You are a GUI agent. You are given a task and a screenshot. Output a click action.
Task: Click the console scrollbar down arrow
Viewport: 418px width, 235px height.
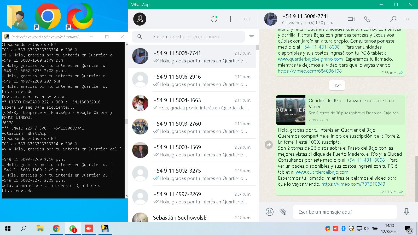[x=127, y=196]
